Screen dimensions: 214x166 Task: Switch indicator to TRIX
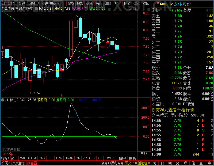click(59, 158)
